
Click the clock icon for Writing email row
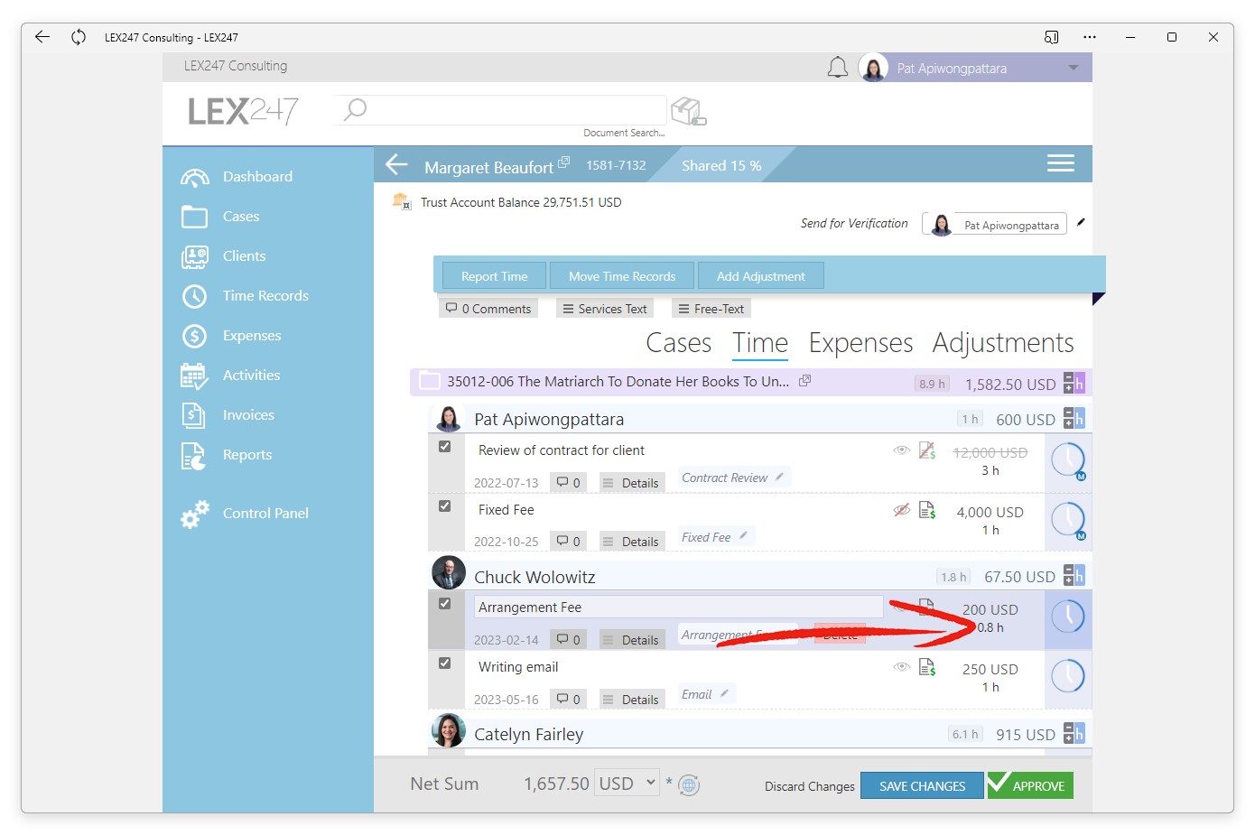[x=1068, y=677]
